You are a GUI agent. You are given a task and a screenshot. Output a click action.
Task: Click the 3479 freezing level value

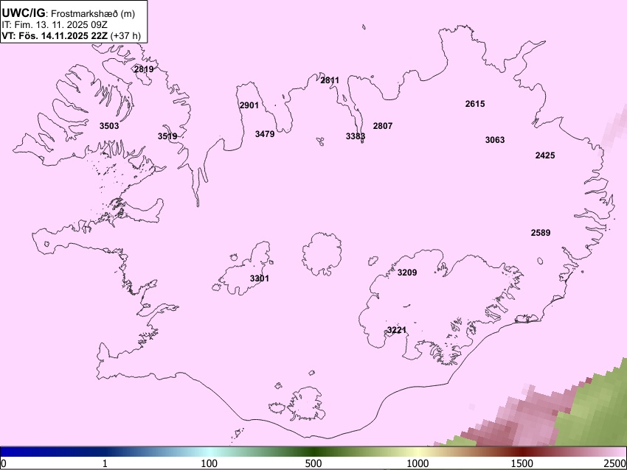[265, 134]
